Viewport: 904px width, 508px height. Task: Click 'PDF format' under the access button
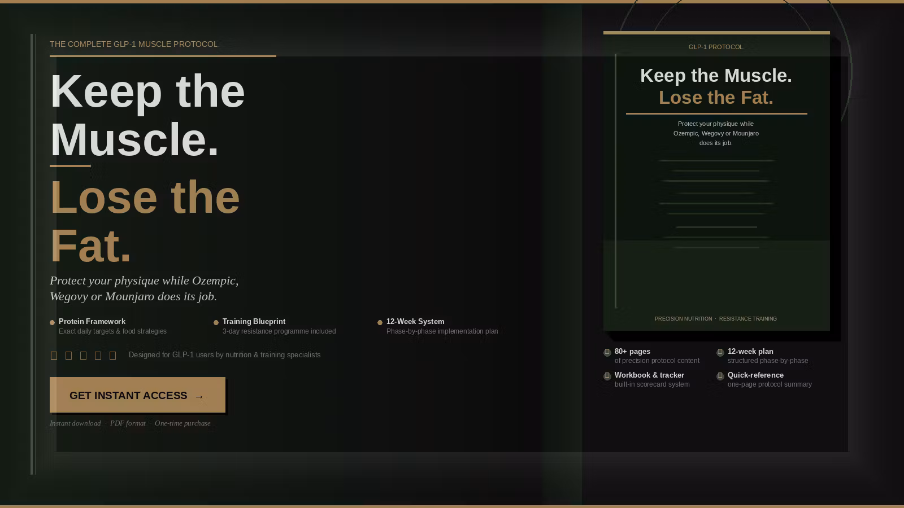click(x=128, y=423)
